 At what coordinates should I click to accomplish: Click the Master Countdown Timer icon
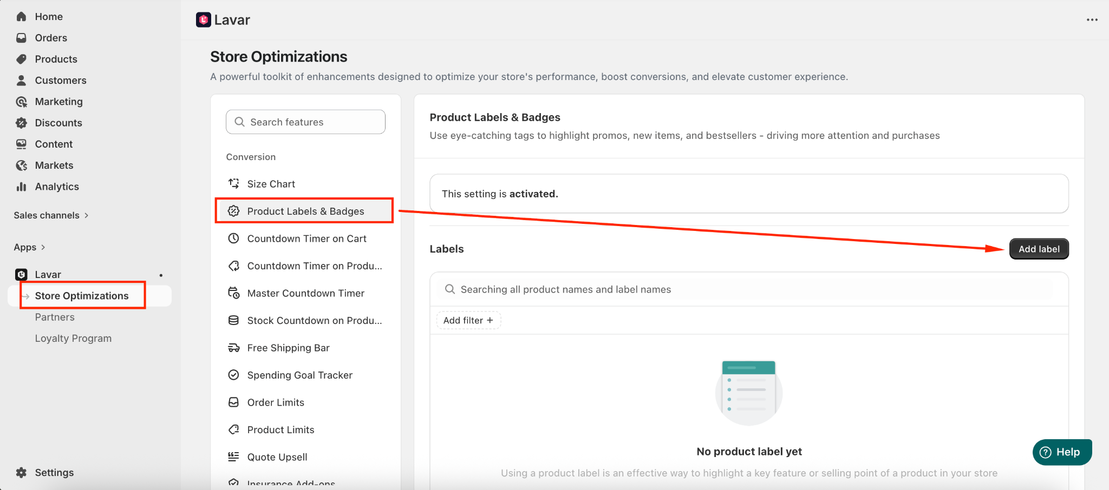pyautogui.click(x=233, y=293)
